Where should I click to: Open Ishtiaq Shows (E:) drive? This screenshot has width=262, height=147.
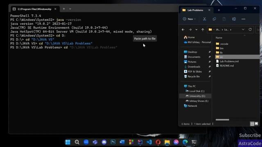pyautogui.click(x=197, y=101)
